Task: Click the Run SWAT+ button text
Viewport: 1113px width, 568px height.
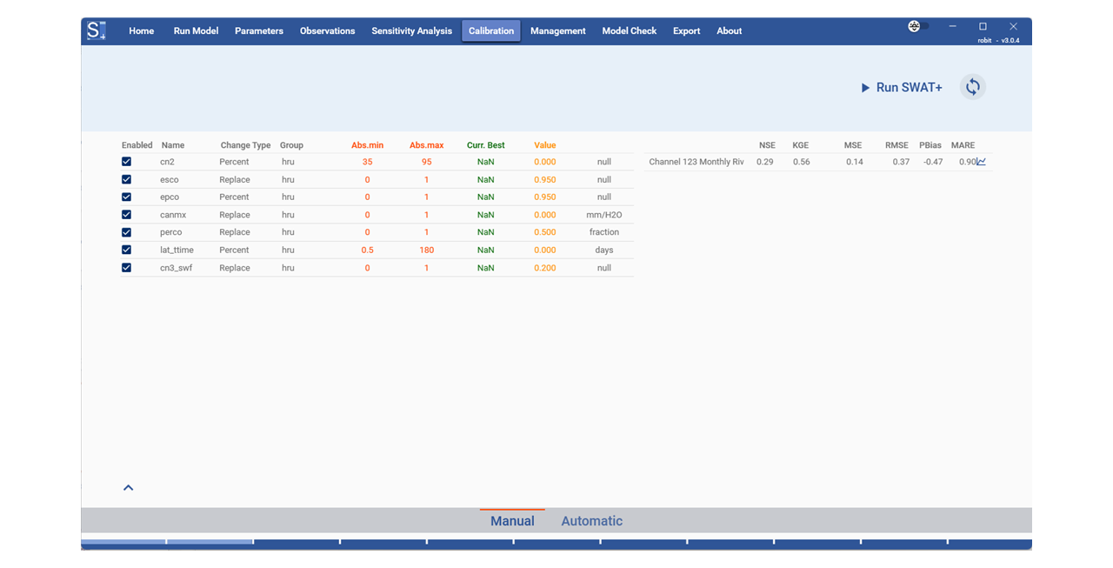Action: point(909,88)
